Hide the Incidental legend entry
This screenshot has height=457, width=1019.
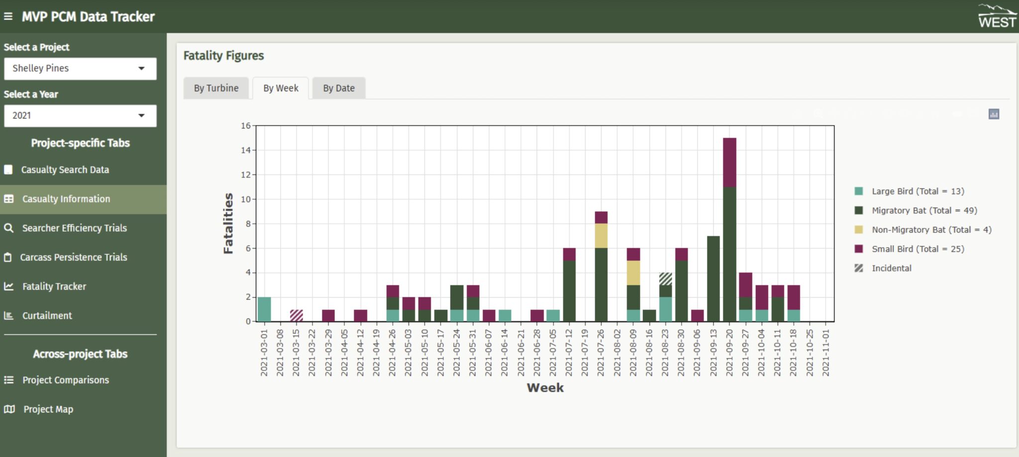click(x=891, y=269)
